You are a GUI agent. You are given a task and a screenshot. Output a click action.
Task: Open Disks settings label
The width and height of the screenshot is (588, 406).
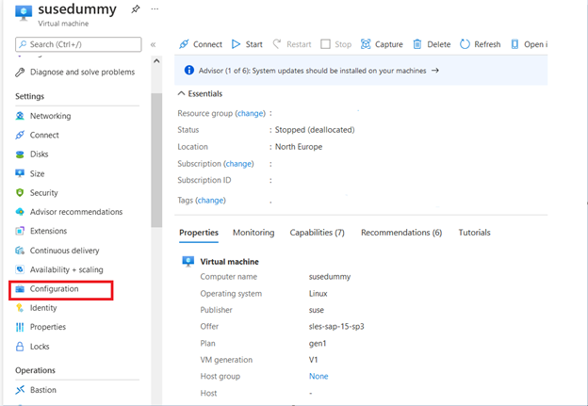pos(39,154)
